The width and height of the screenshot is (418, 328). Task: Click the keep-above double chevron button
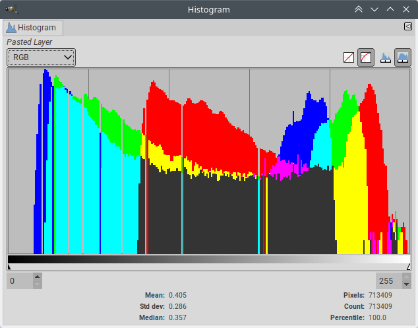click(359, 9)
